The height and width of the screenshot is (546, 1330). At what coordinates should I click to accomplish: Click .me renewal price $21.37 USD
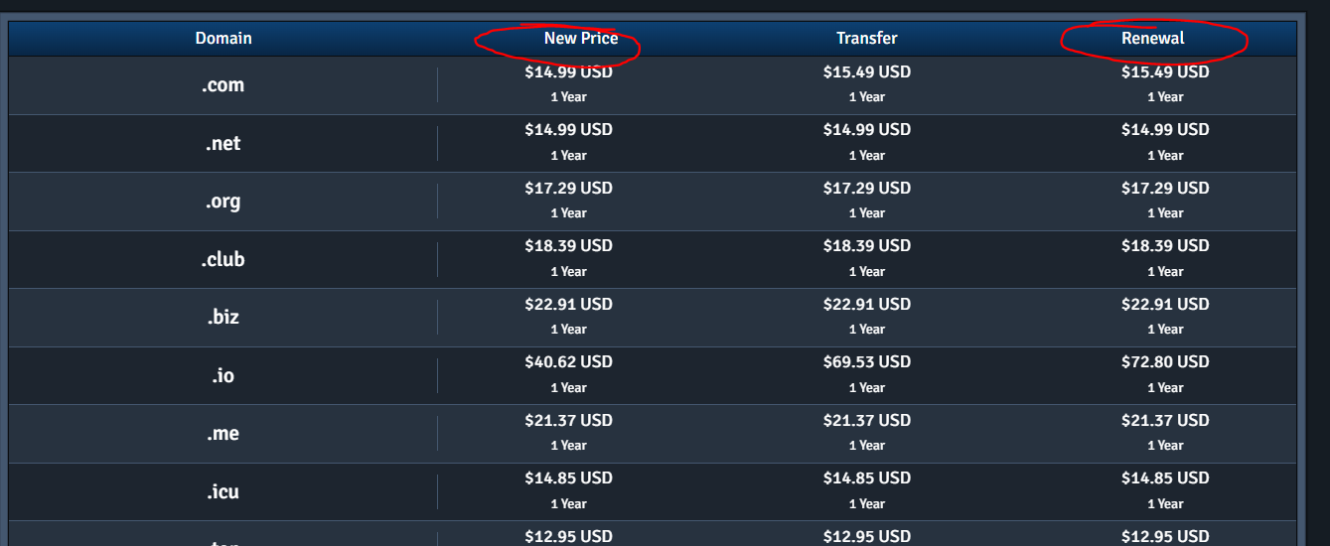[x=1165, y=421]
